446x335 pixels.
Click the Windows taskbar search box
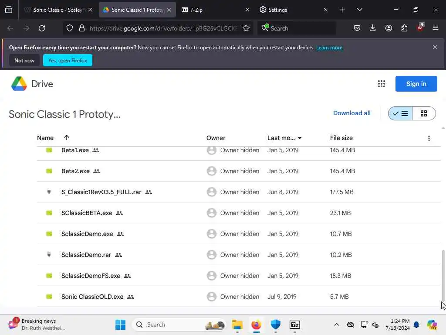179,325
